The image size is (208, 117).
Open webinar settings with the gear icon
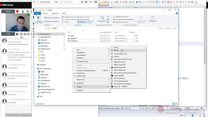point(28,12)
